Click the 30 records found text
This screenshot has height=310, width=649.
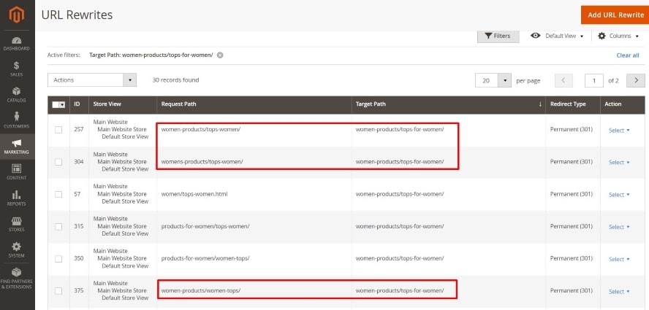[x=175, y=80]
